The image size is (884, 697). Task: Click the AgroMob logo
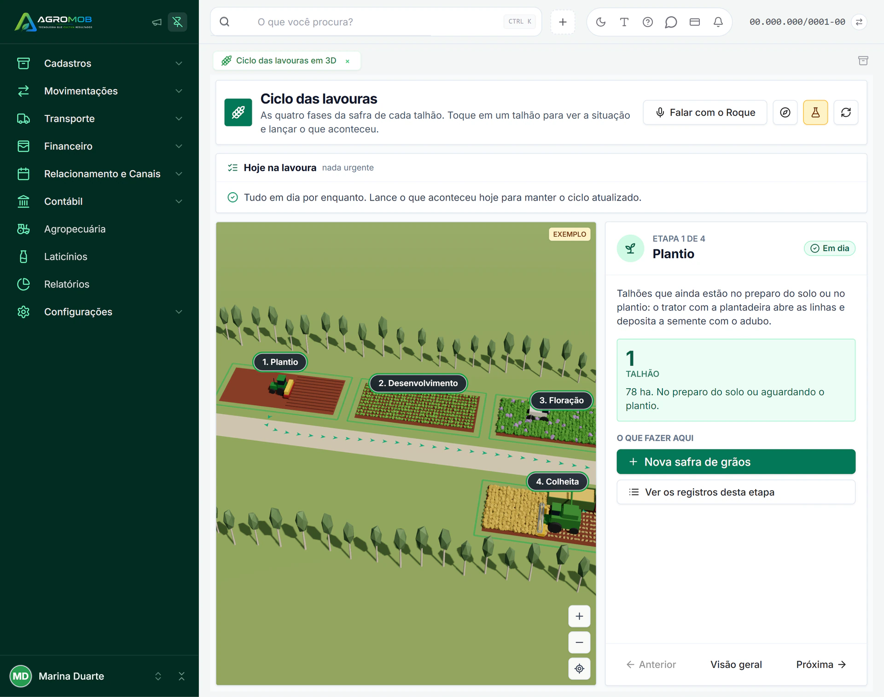click(53, 22)
